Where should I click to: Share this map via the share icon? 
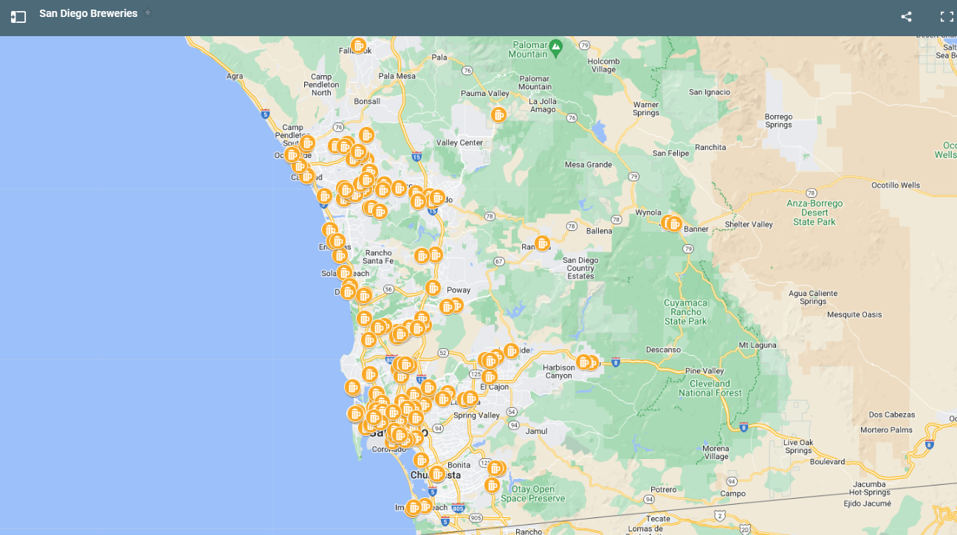pos(906,16)
